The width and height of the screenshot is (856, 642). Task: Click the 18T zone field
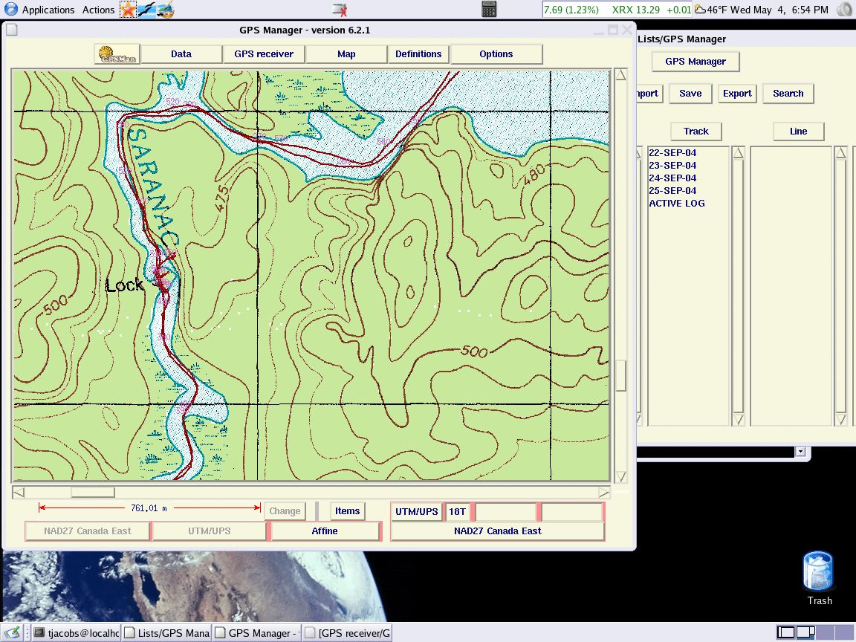coord(458,511)
